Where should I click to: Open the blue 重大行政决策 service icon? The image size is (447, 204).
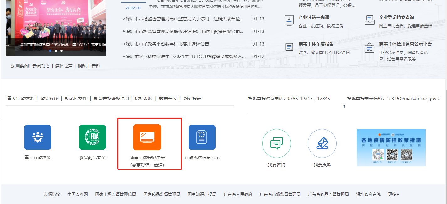tap(37, 137)
